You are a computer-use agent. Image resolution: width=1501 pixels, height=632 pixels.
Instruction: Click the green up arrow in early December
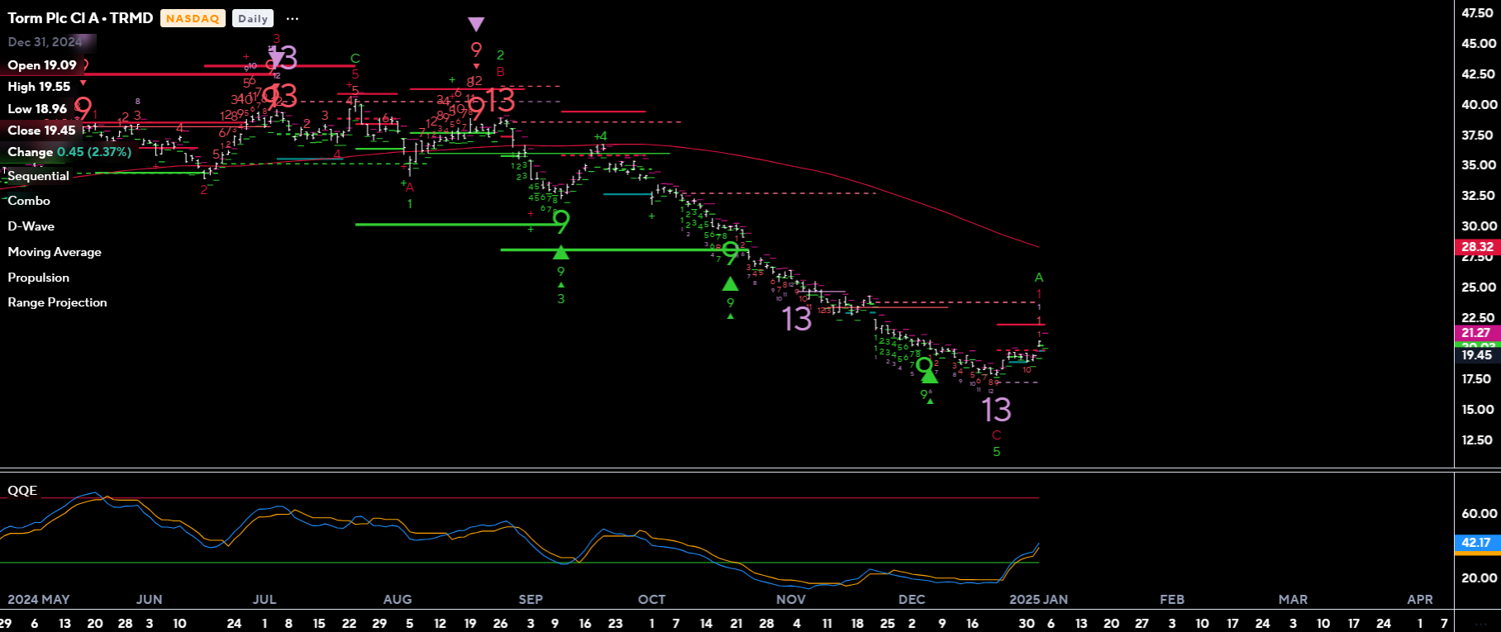[929, 376]
